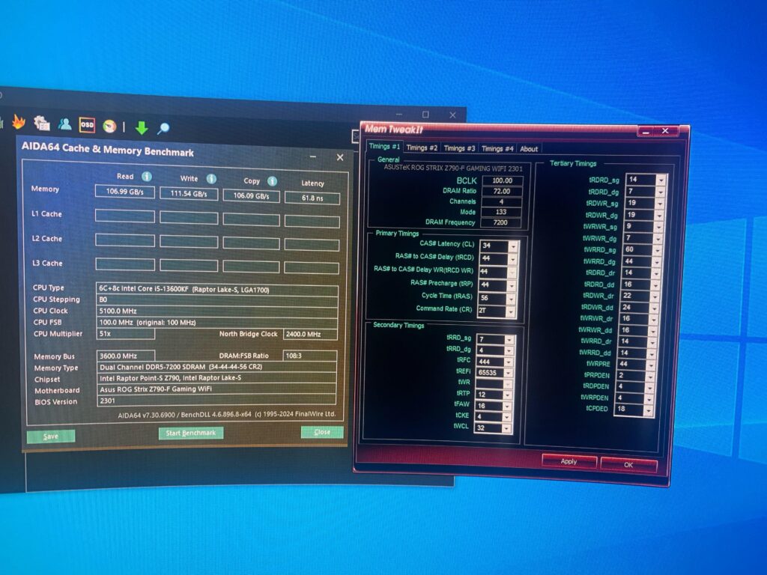Open the Command Rate (CR) dropdown

pyautogui.click(x=510, y=311)
